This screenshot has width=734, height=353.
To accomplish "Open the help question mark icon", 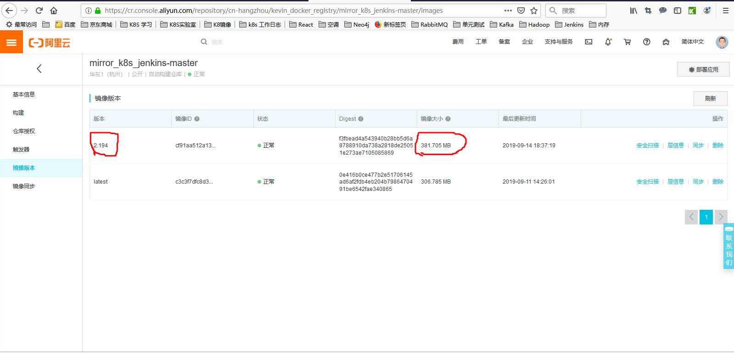I will click(647, 42).
